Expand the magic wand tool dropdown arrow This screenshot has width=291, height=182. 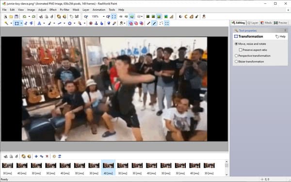pos(11,23)
